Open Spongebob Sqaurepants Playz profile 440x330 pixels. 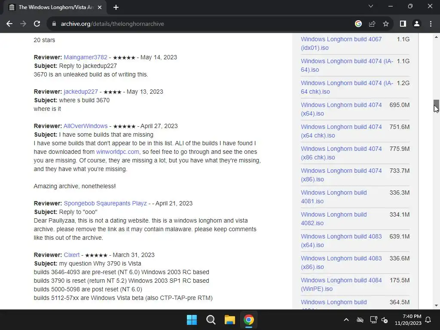click(105, 203)
